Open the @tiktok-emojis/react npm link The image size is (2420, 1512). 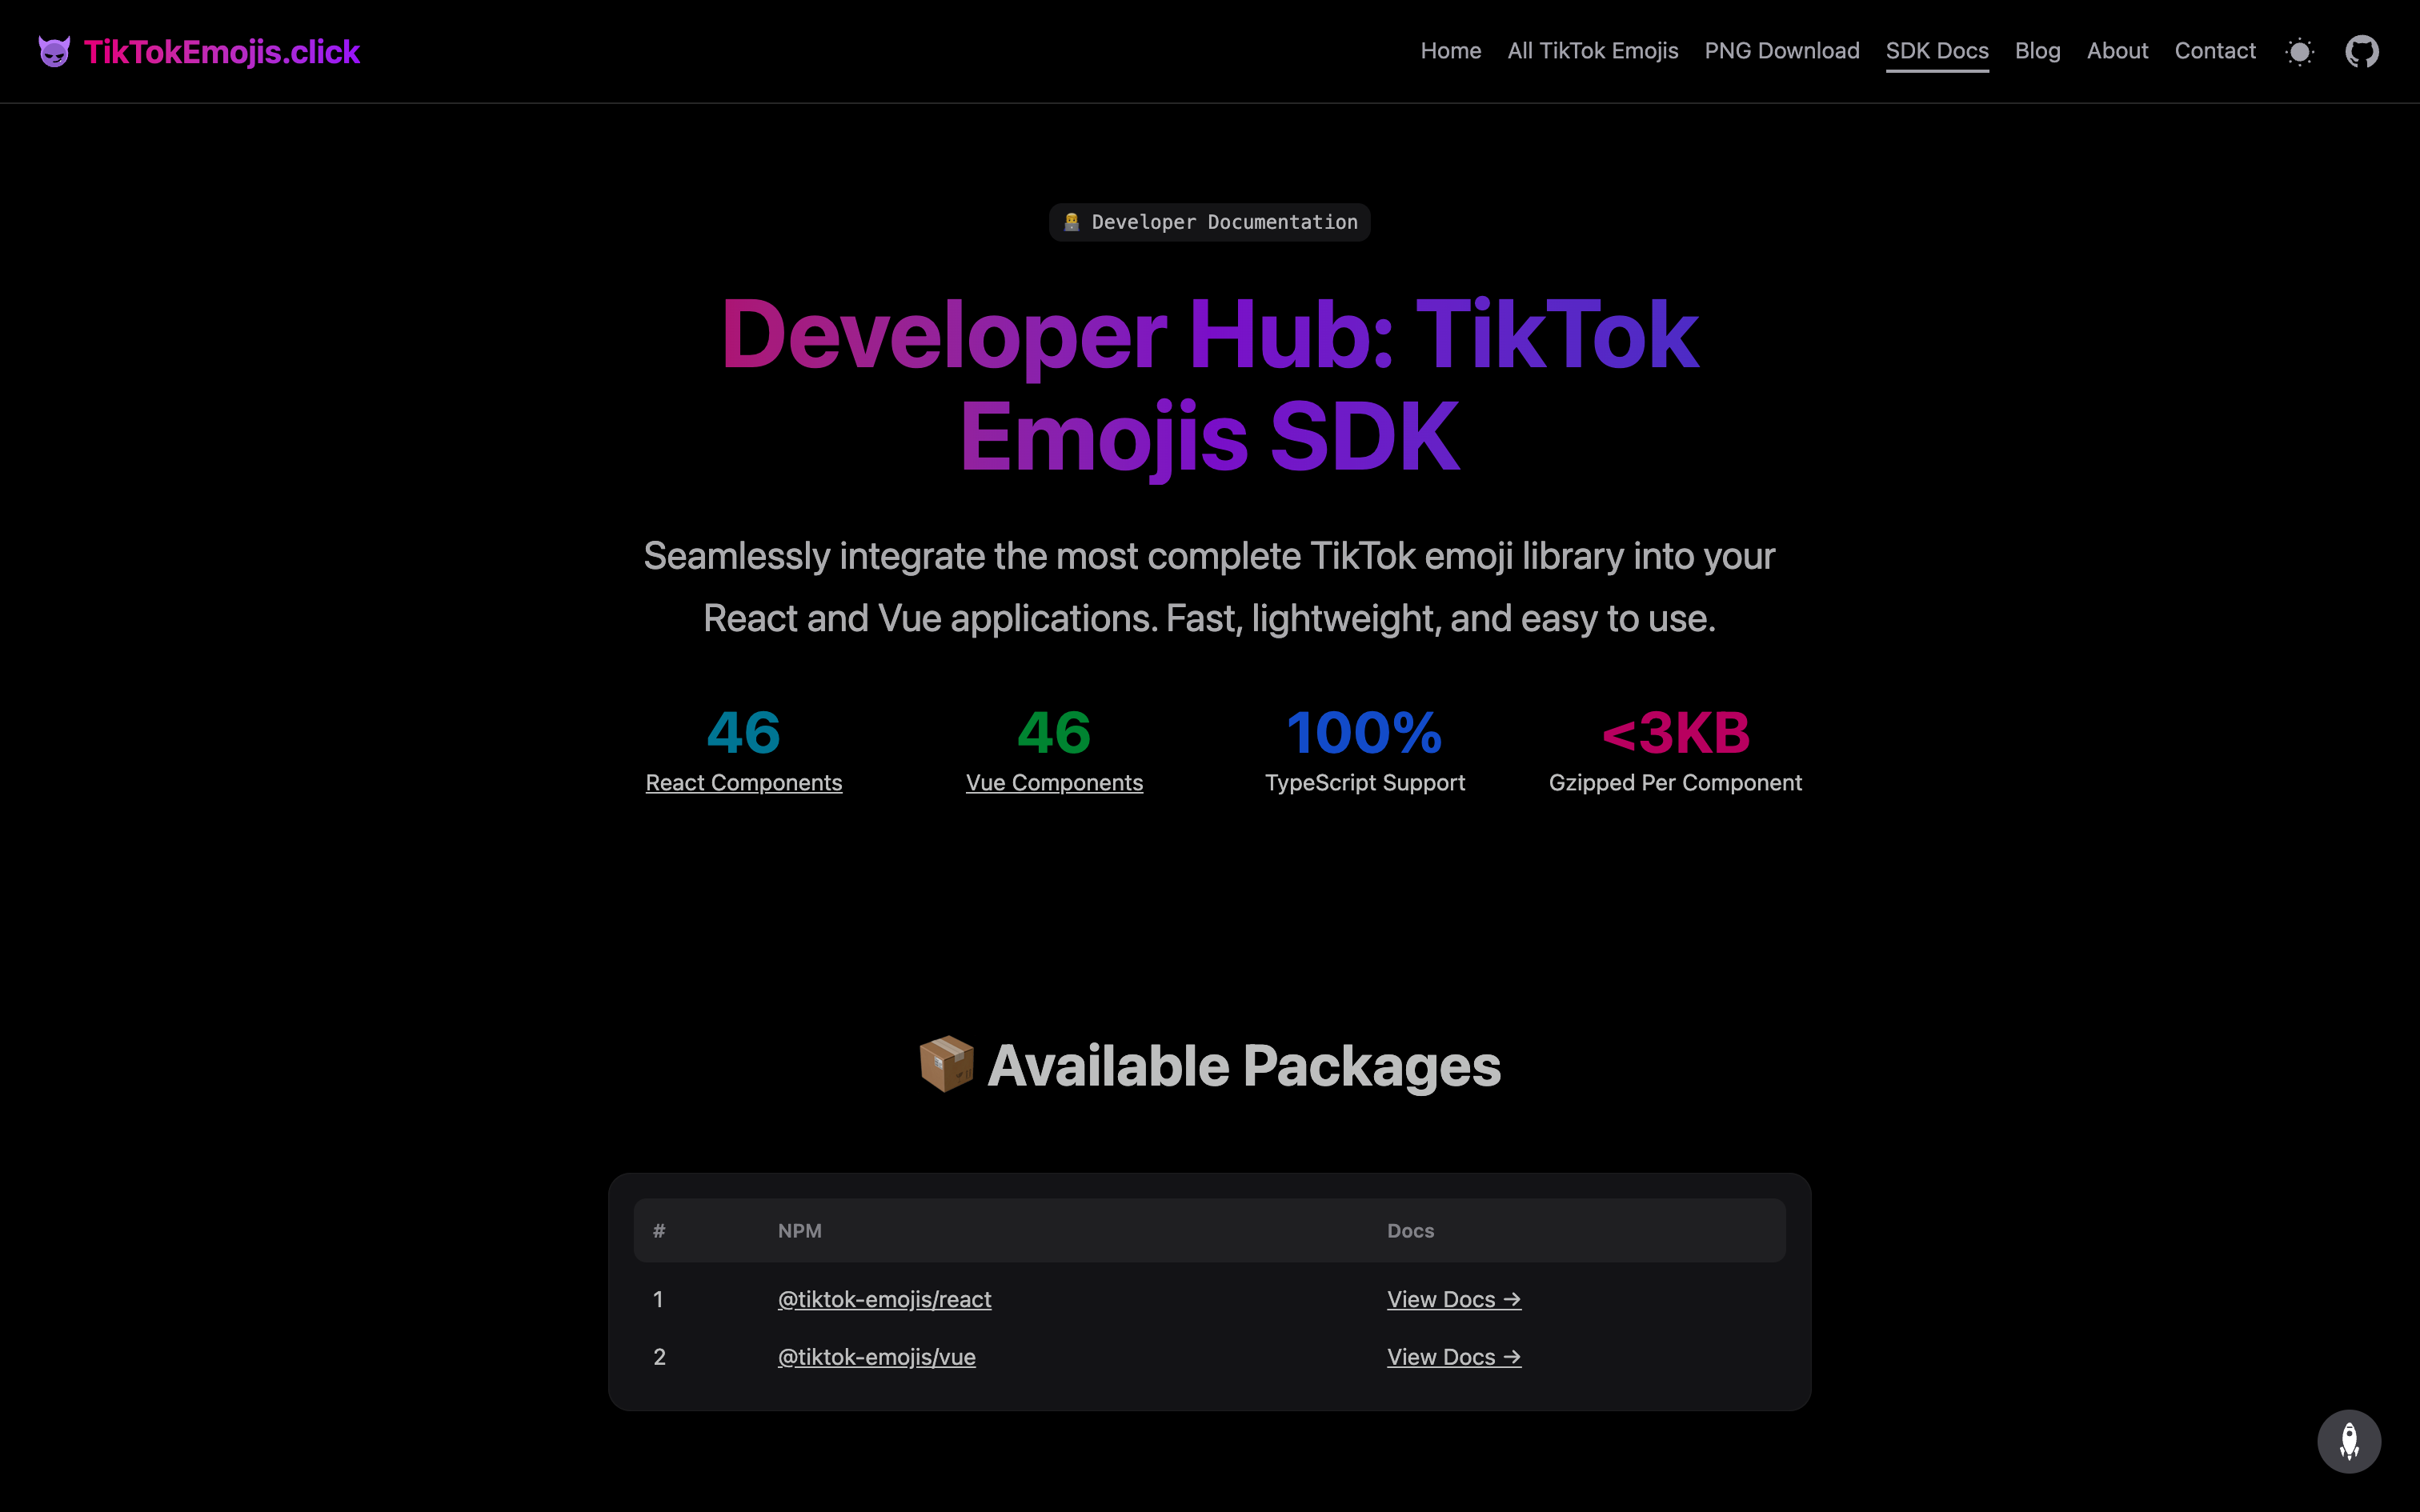884,1299
